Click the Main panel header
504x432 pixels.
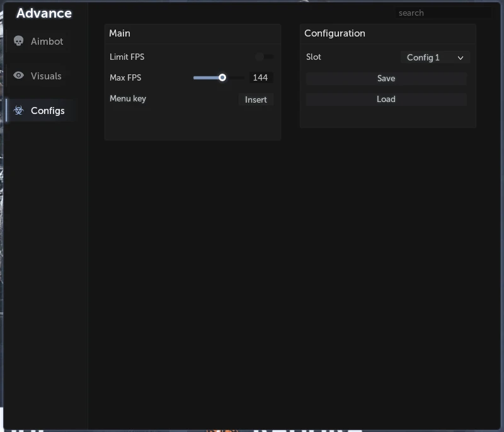[193, 34]
